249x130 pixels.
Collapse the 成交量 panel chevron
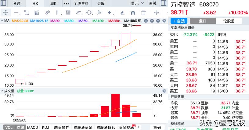click(x=2, y=91)
